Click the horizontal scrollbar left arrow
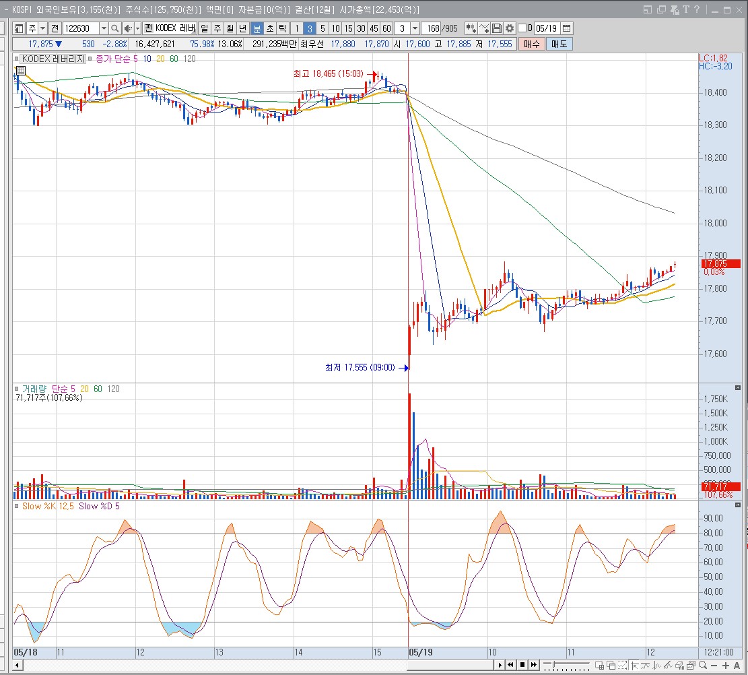Image resolution: width=748 pixels, height=675 pixels. [18, 665]
